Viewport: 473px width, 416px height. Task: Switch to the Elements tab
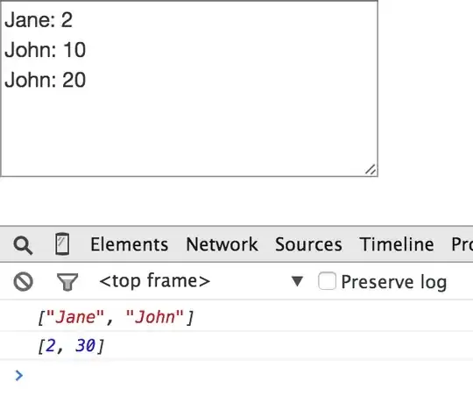pyautogui.click(x=129, y=244)
